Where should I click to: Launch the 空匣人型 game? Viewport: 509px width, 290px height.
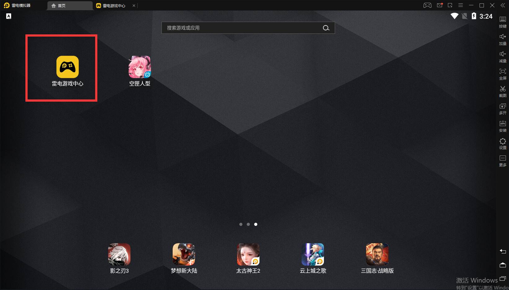point(139,67)
